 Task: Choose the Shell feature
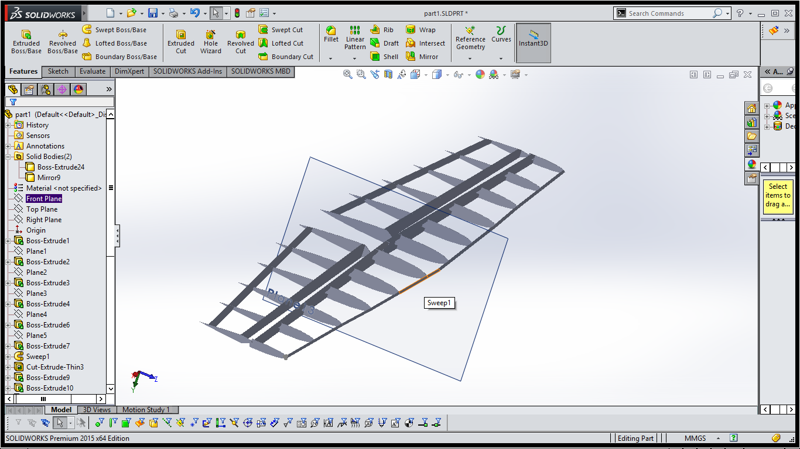(384, 57)
